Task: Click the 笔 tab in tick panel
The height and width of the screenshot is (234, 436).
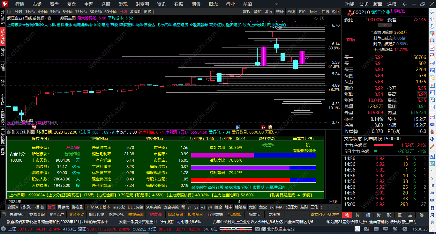Action: pos(347,215)
